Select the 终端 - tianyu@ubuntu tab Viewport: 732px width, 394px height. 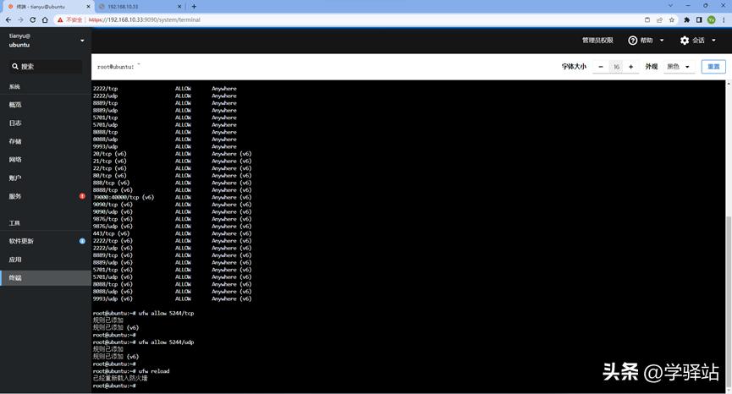pyautogui.click(x=48, y=7)
